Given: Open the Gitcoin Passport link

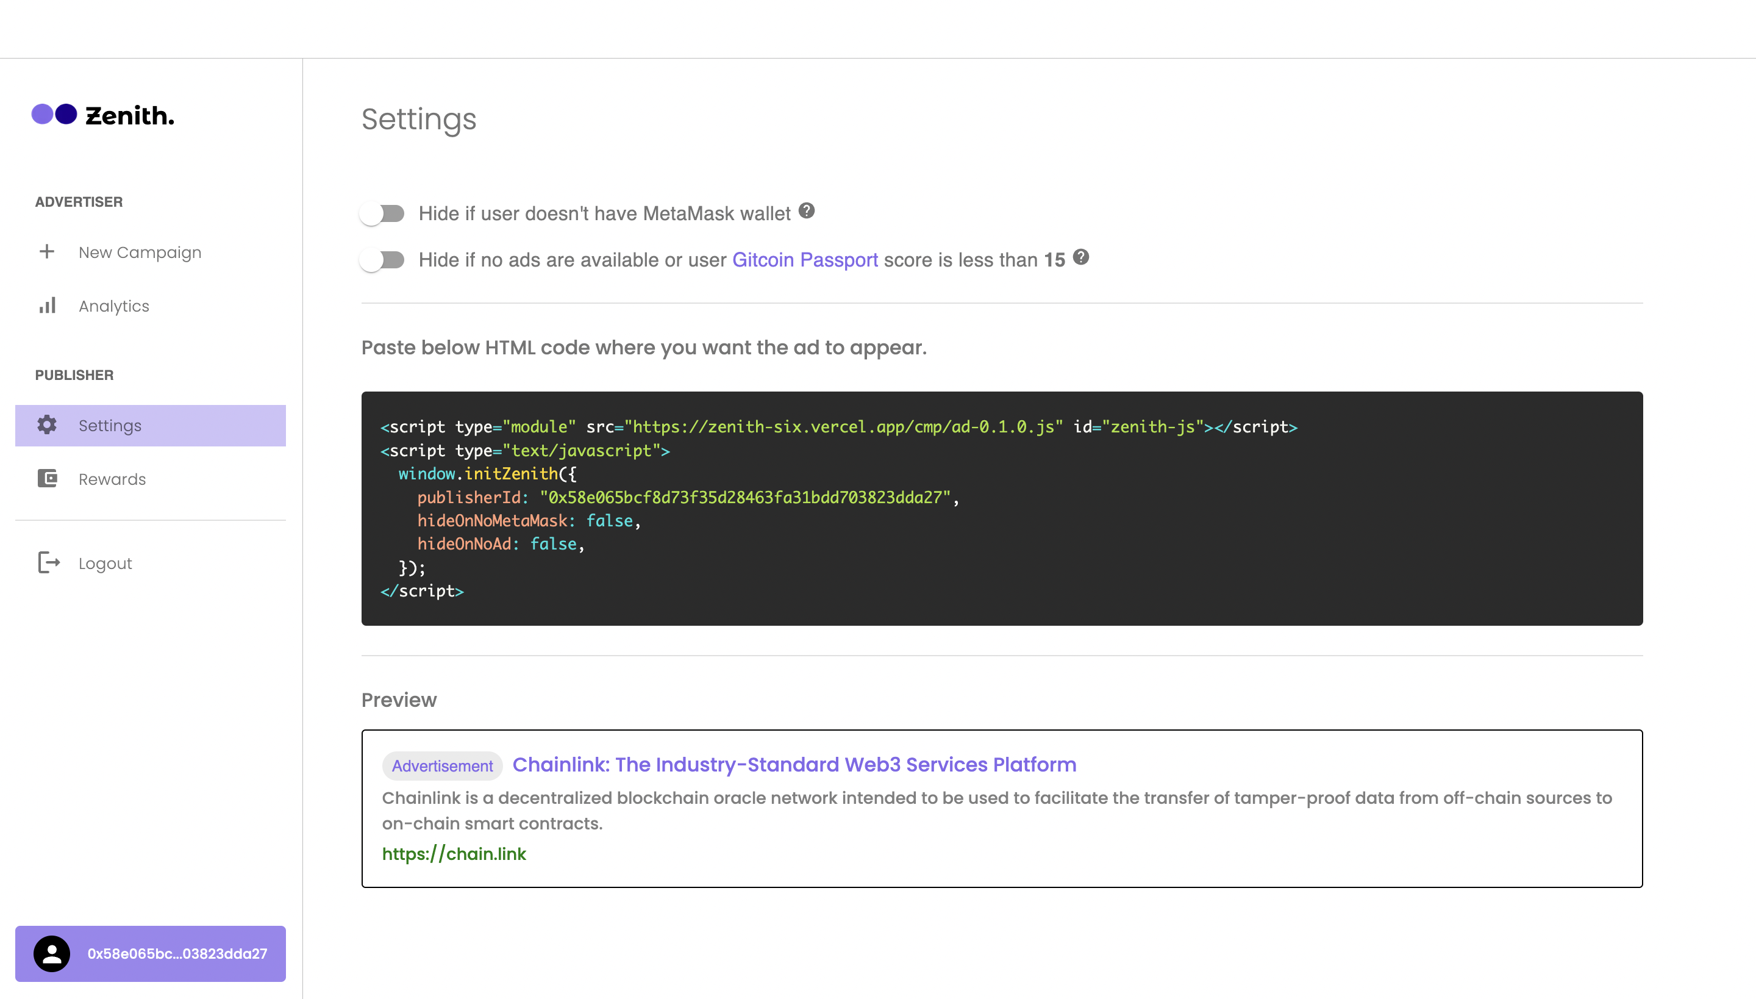Looking at the screenshot, I should click(805, 260).
